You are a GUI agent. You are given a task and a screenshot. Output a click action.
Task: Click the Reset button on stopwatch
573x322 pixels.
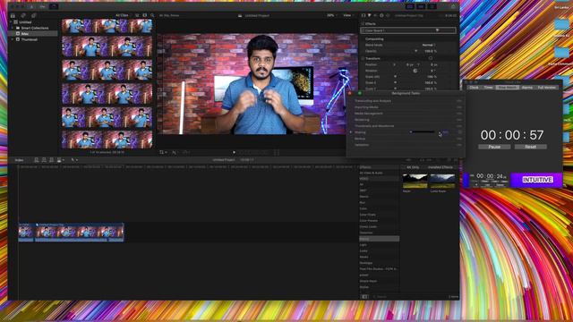(531, 147)
